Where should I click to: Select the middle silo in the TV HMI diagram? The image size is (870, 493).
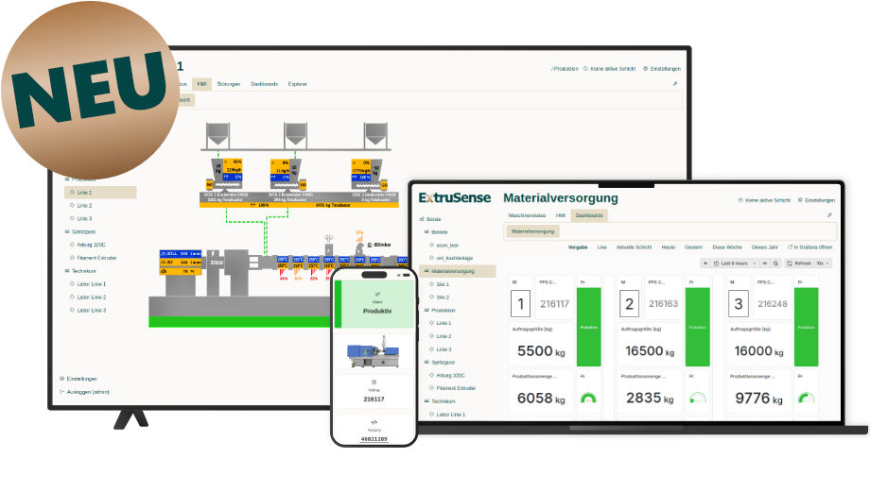(x=295, y=135)
